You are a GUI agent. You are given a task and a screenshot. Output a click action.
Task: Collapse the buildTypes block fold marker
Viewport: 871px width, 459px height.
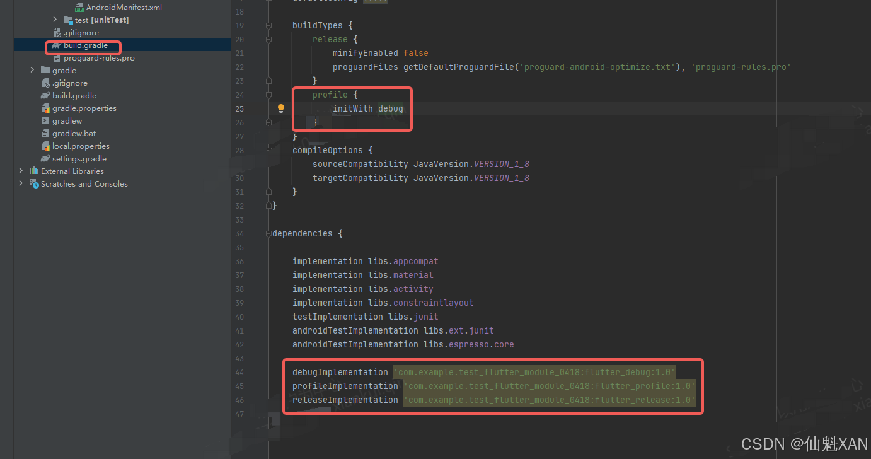pos(268,26)
